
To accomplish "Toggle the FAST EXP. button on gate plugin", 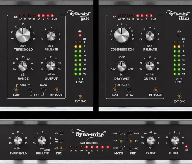I will point(30,90).
